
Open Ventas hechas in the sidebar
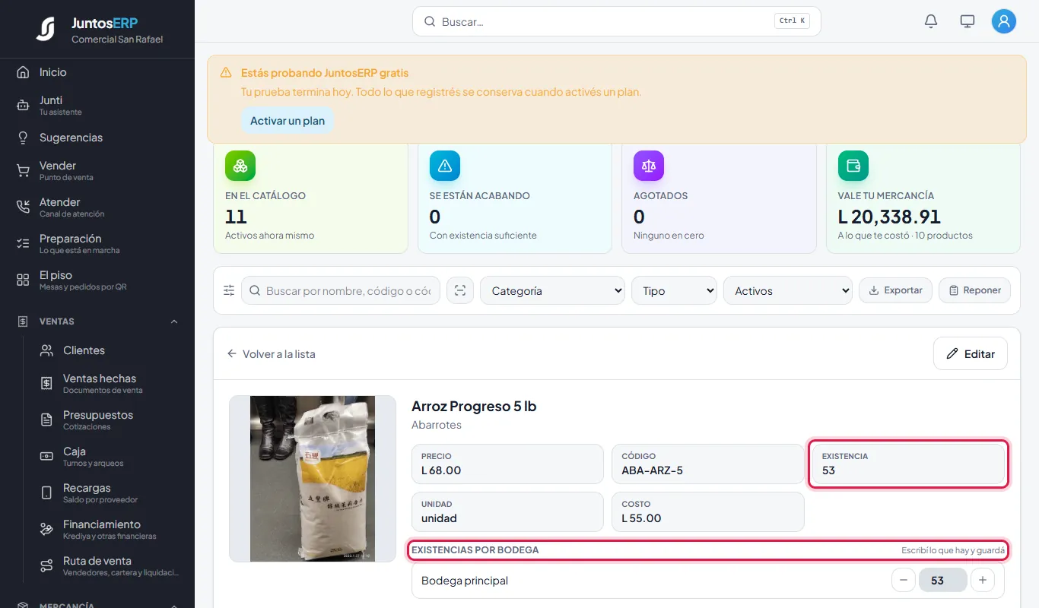pyautogui.click(x=110, y=383)
